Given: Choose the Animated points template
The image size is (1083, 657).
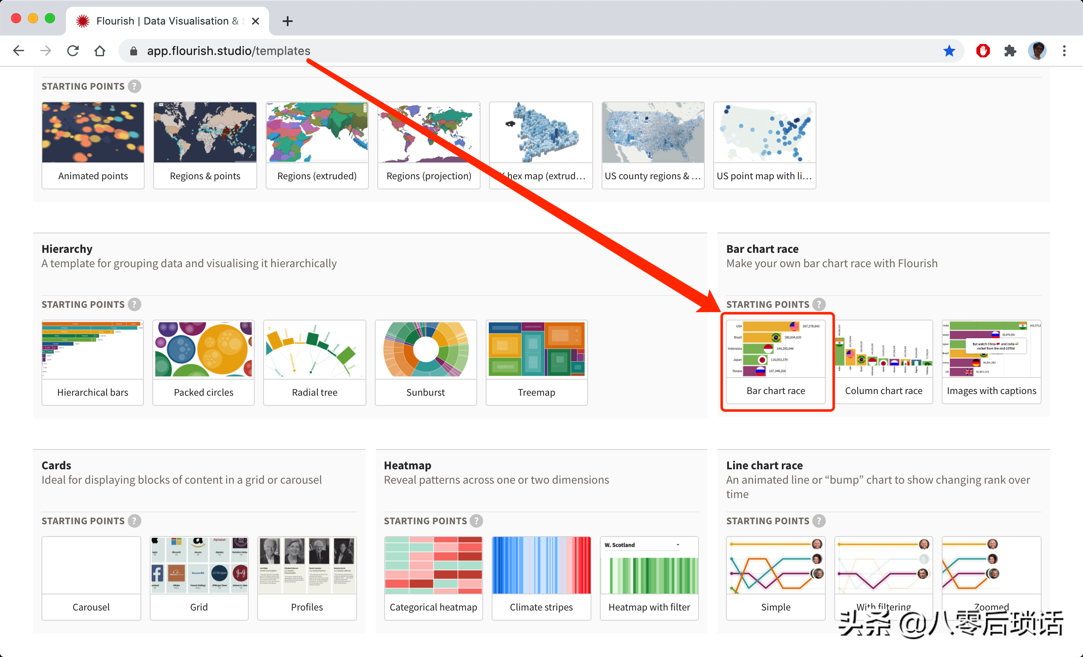Looking at the screenshot, I should point(93,145).
